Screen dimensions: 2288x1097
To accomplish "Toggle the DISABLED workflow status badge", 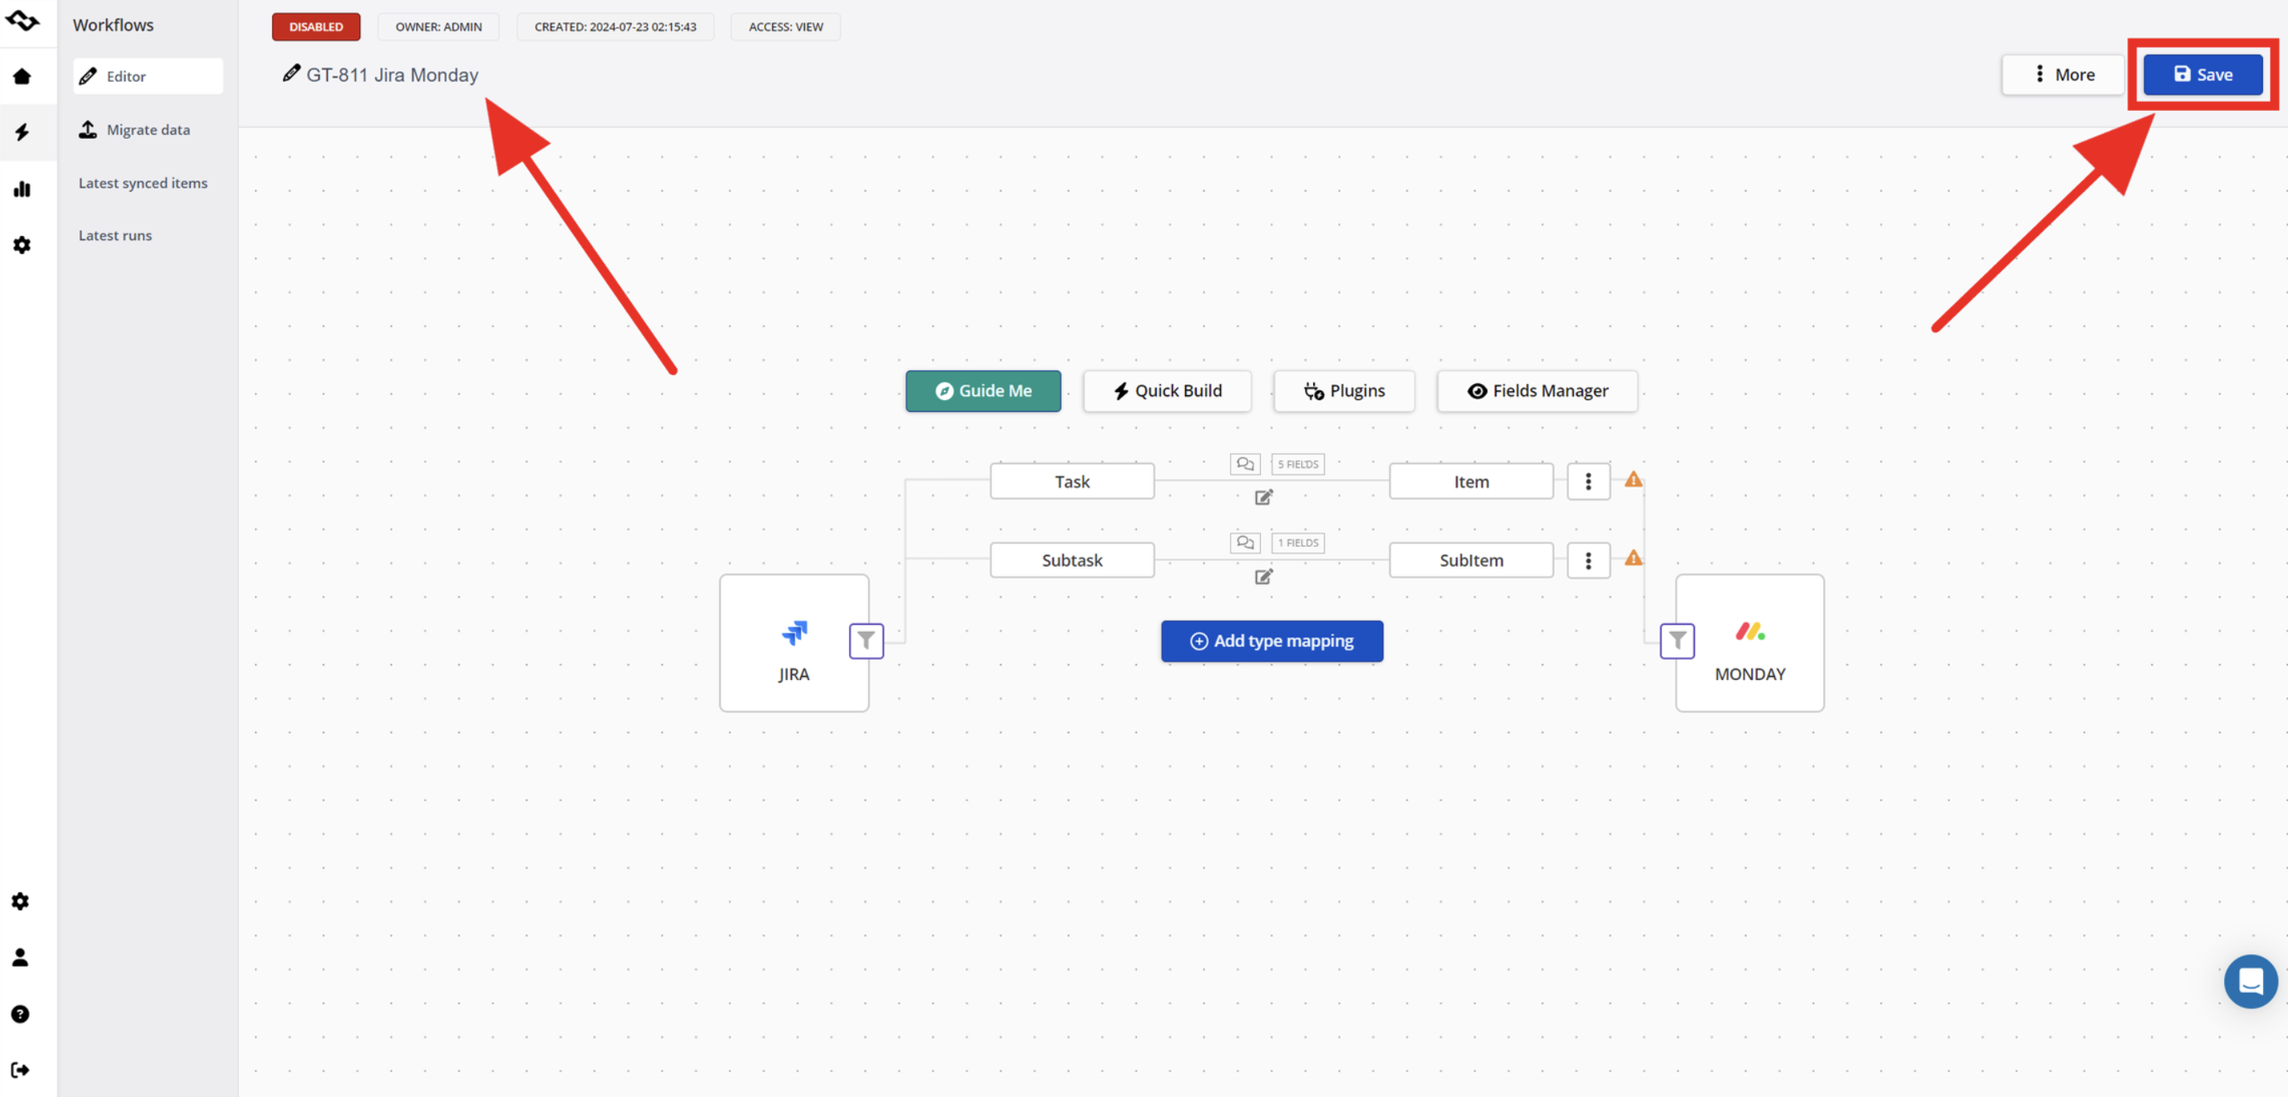I will pos(315,26).
